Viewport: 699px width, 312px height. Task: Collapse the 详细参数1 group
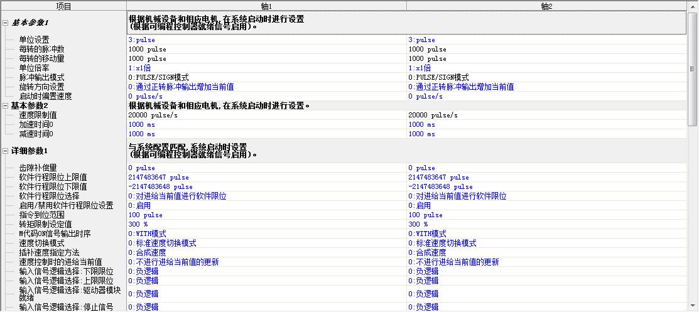point(6,151)
